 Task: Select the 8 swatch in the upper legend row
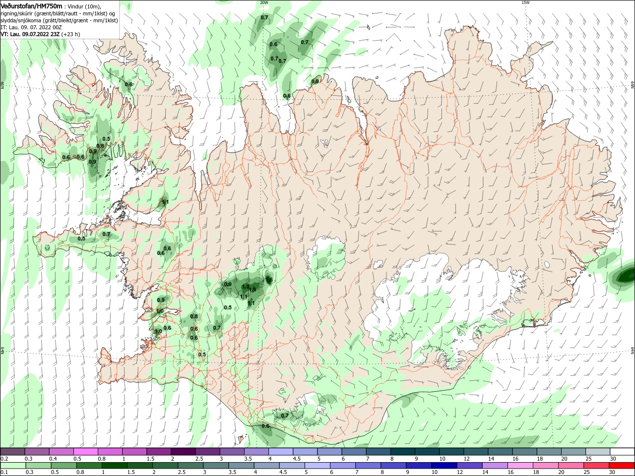click(403, 452)
